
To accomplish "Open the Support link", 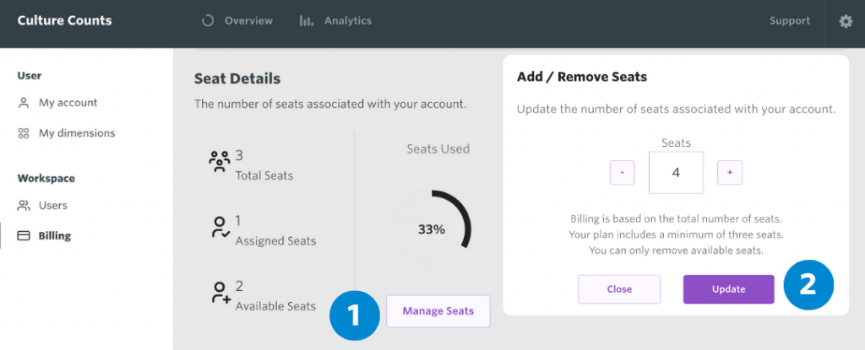I will tap(790, 21).
